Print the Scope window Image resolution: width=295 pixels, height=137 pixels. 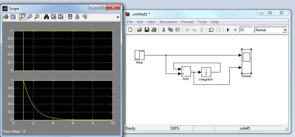pyautogui.click(x=6, y=17)
